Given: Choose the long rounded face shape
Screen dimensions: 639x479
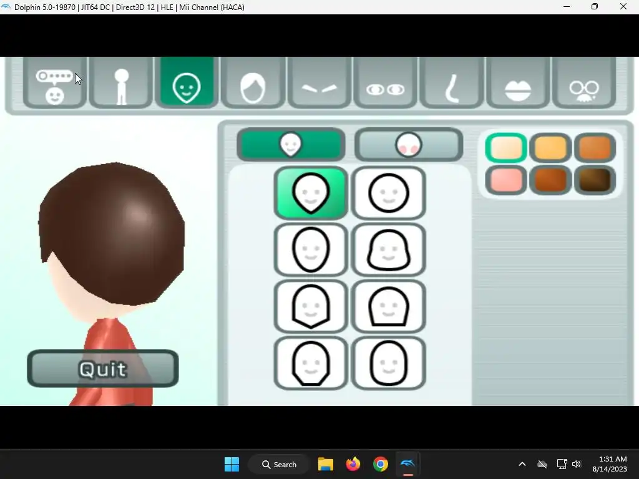Looking at the screenshot, I should 388,363.
